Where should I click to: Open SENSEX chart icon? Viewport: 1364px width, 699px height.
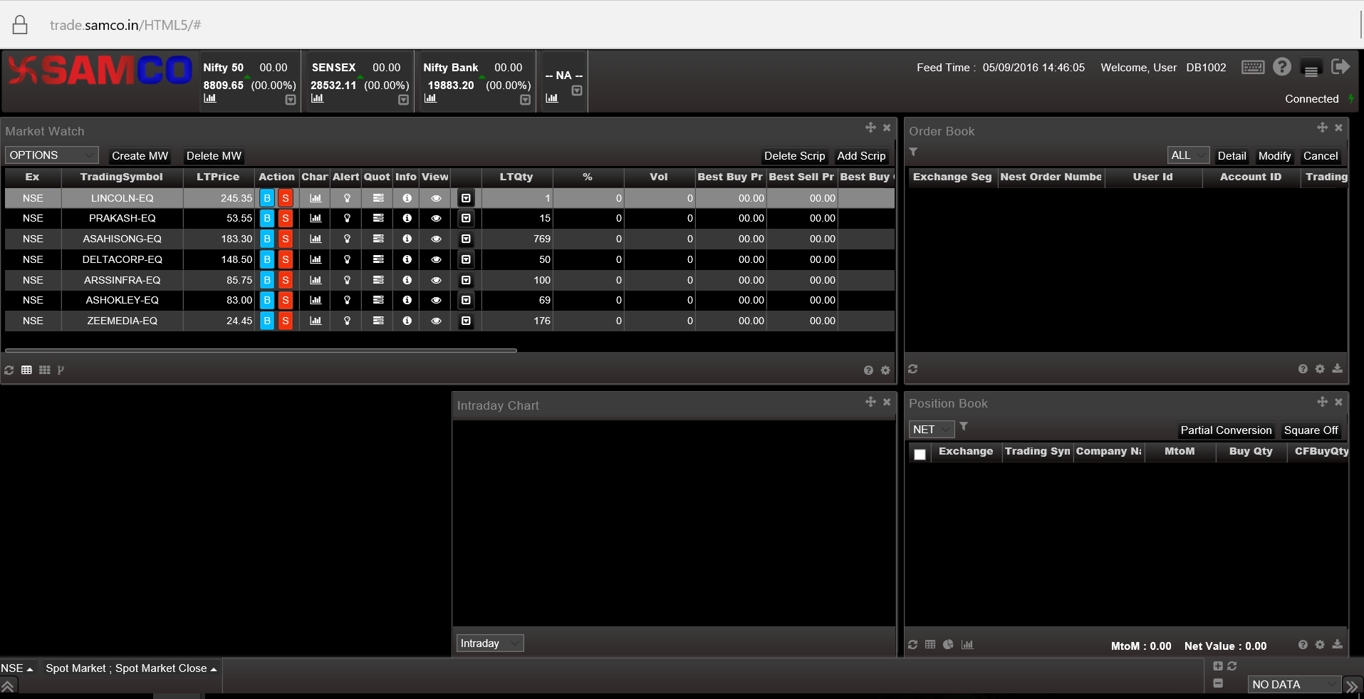317,98
